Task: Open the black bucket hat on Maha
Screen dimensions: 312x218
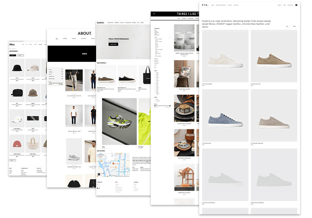Action: tap(17, 68)
